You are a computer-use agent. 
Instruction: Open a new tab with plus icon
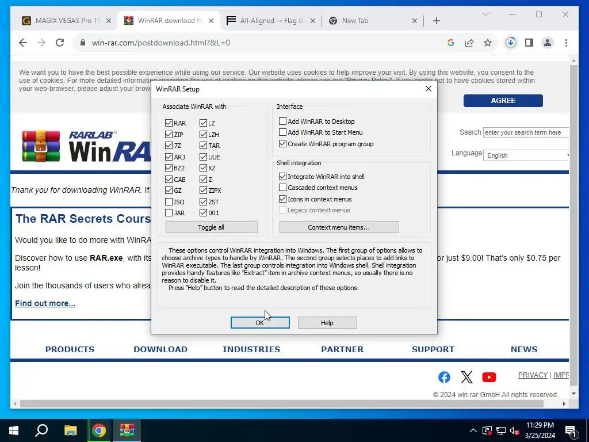point(437,21)
